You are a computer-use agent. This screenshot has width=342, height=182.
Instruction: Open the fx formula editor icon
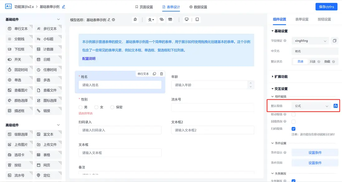(335, 106)
